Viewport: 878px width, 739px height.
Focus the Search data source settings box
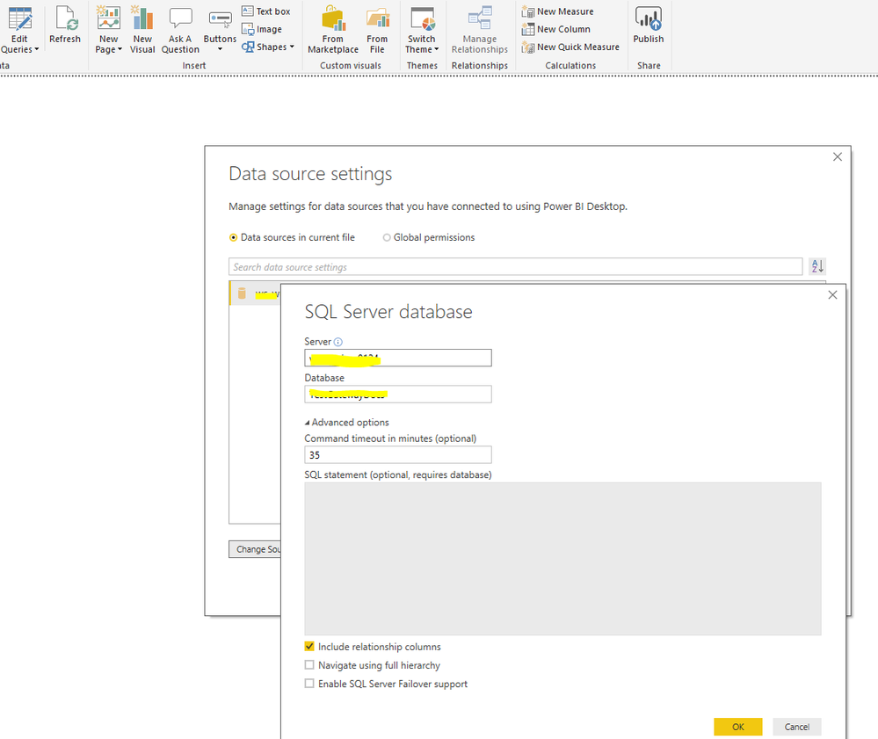pos(515,267)
